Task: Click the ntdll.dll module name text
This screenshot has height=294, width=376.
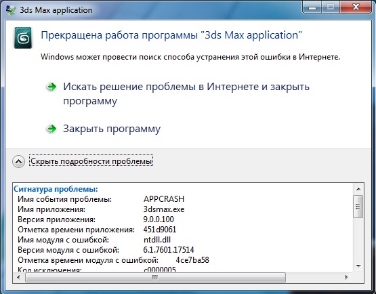Action: (x=157, y=240)
